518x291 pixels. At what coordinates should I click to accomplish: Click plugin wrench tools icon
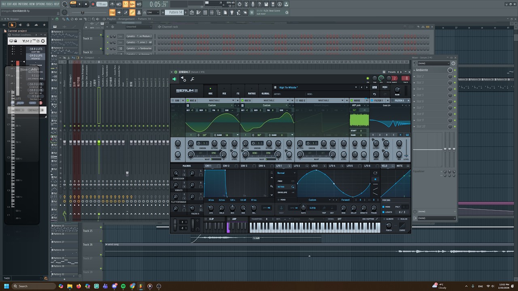point(192,79)
